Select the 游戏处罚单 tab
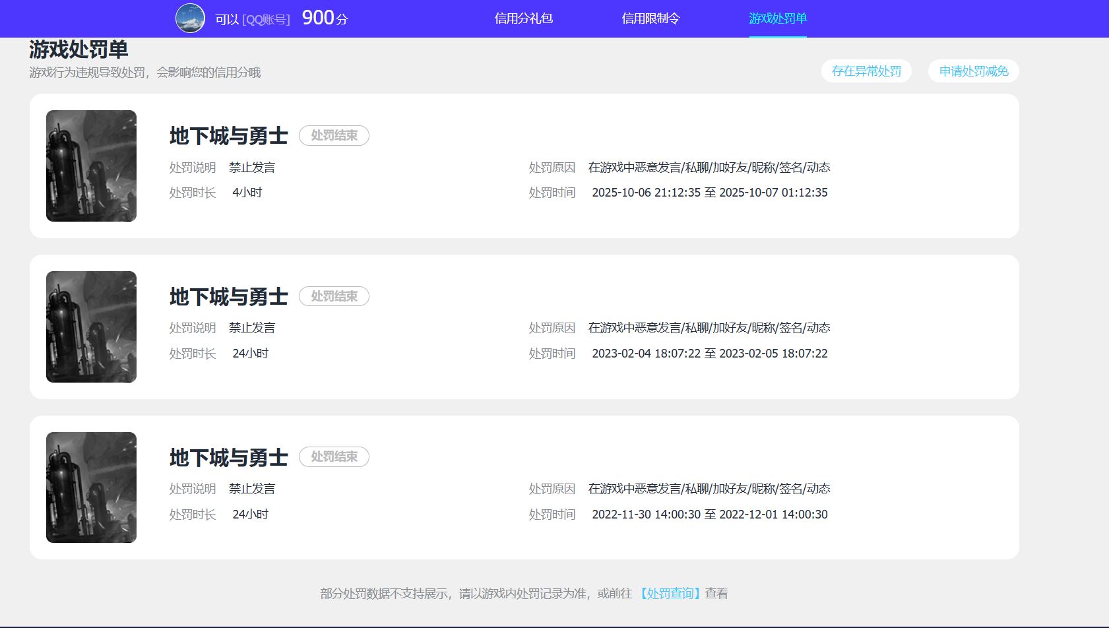The image size is (1109, 628). (778, 18)
